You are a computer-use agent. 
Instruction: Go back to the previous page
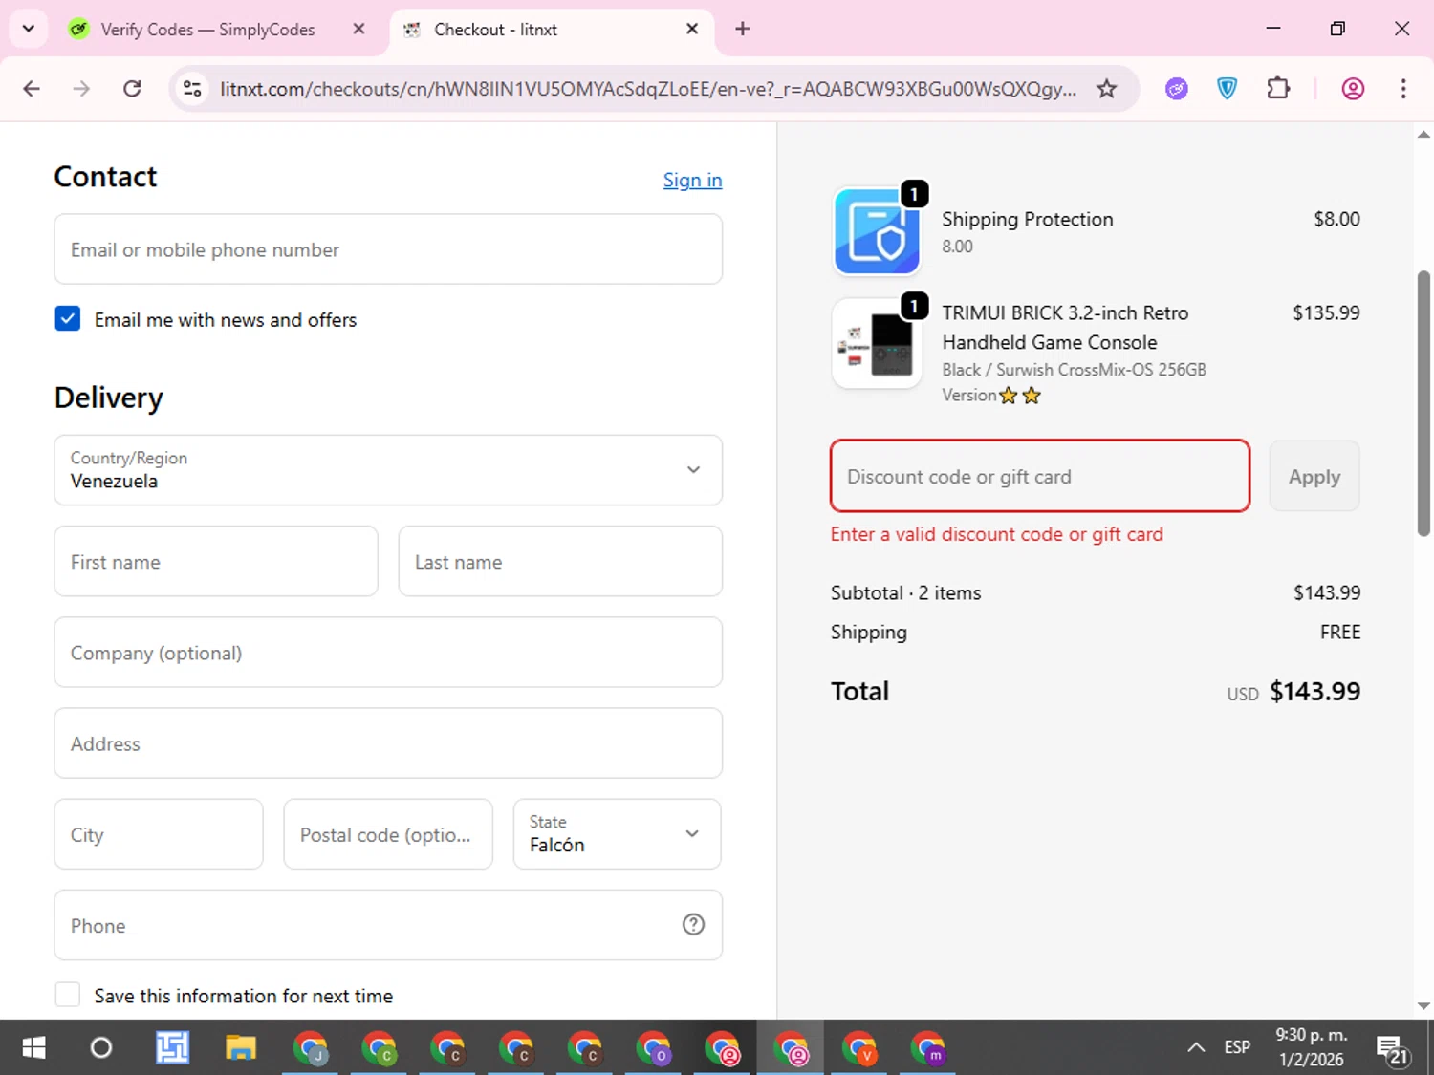[x=32, y=89]
